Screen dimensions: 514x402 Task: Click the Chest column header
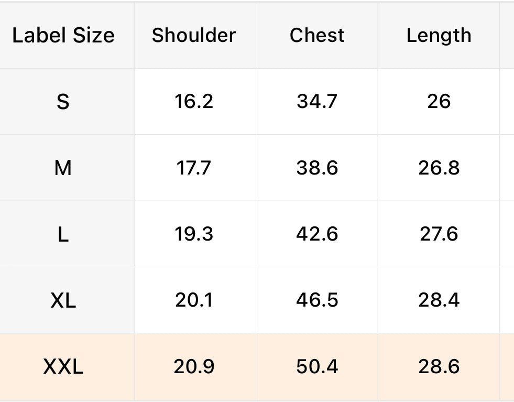[317, 35]
